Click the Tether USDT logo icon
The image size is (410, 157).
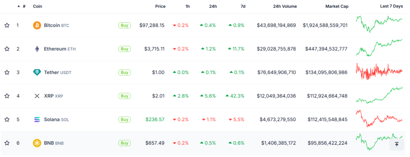(x=37, y=72)
